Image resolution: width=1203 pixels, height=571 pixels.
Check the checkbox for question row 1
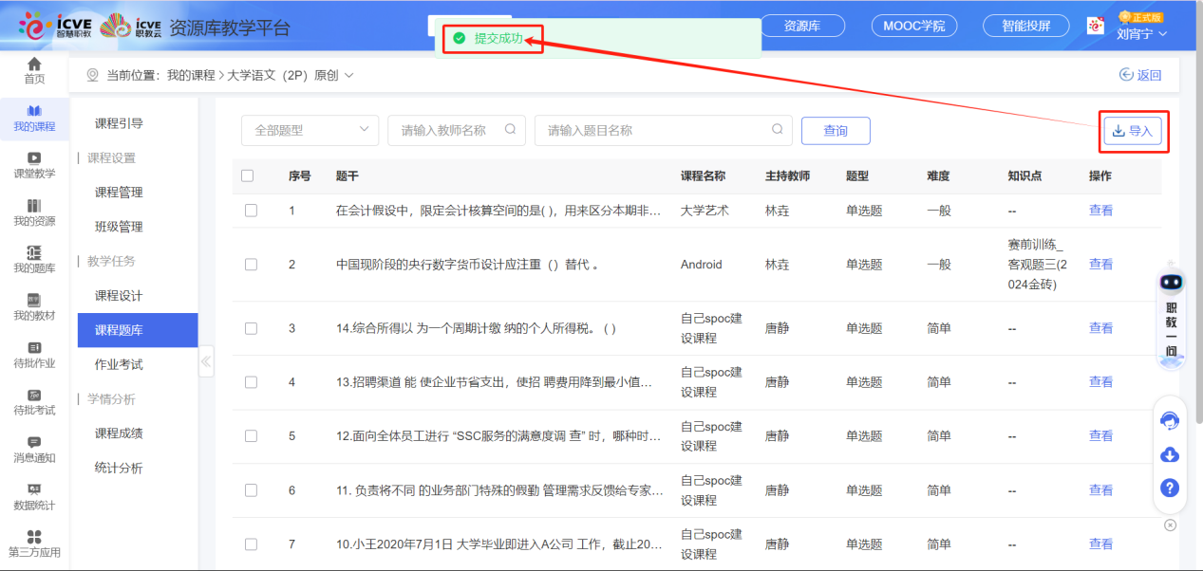(251, 211)
